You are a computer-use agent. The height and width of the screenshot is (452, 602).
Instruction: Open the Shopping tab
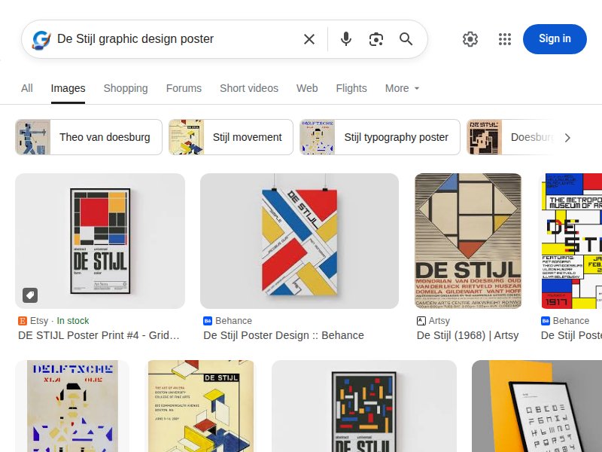[x=125, y=88]
